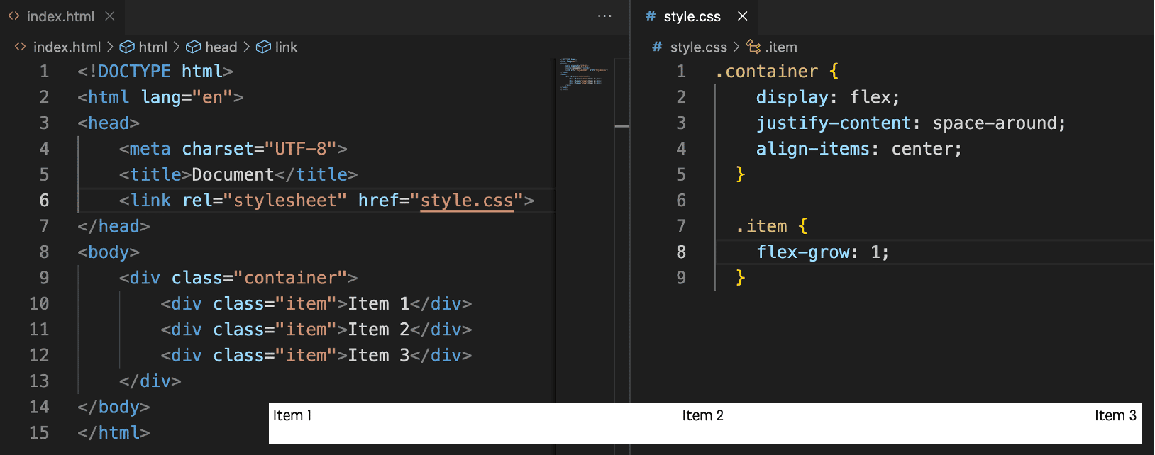
Task: Click Item 3 in the rendered preview
Action: tap(1116, 415)
